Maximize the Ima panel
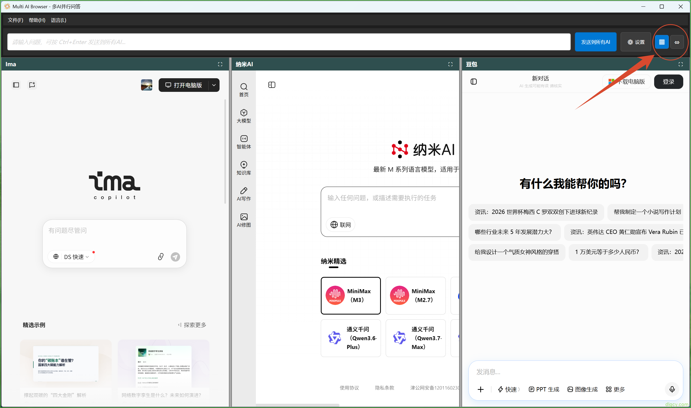The height and width of the screenshot is (408, 691). click(x=220, y=64)
